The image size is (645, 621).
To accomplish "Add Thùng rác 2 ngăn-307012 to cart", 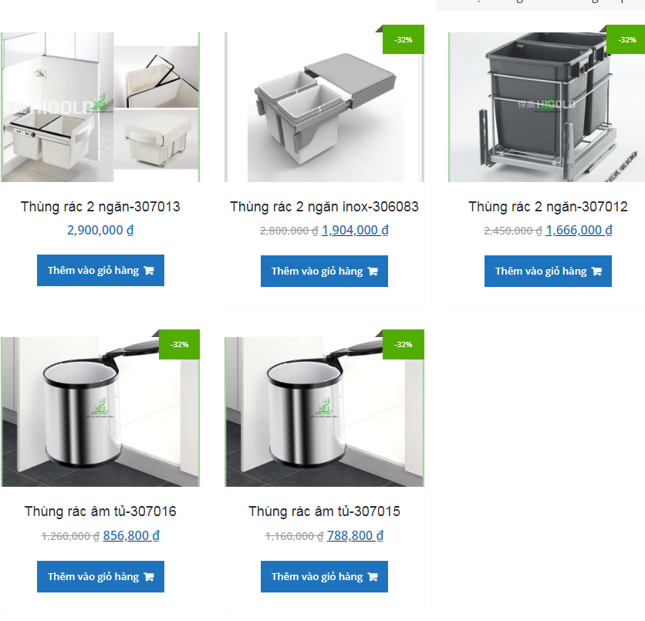I will click(548, 271).
